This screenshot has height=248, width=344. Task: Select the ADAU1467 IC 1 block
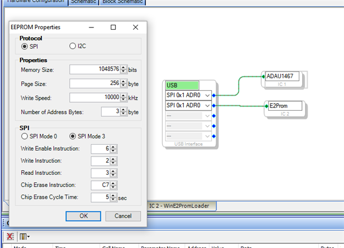(x=282, y=79)
